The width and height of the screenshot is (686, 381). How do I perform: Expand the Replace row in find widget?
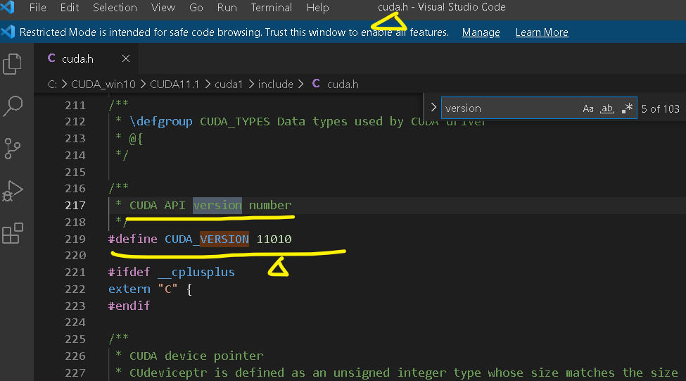(x=433, y=107)
